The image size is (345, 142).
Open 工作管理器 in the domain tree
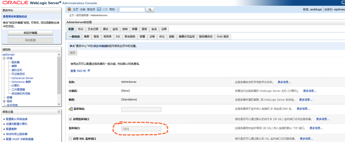pyautogui.click(x=18, y=90)
